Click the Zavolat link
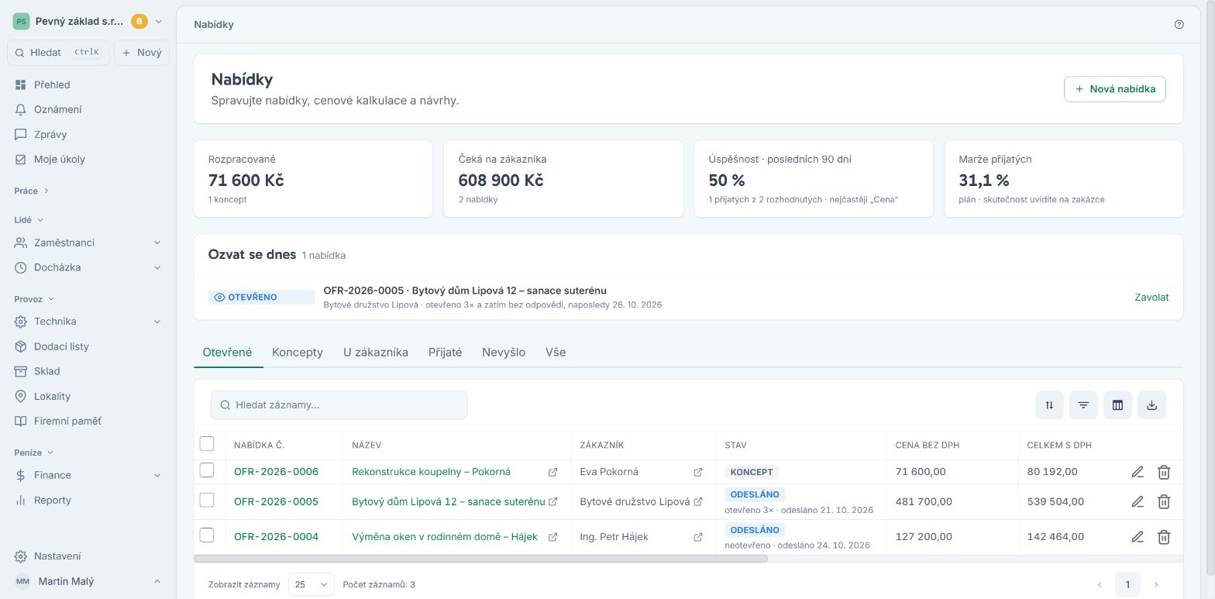The width and height of the screenshot is (1215, 599). pos(1151,297)
